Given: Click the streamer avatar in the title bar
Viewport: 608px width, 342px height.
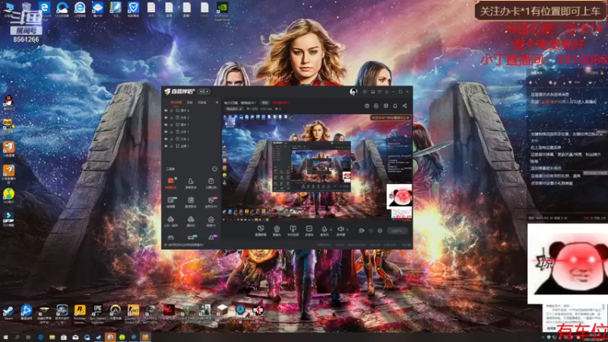Looking at the screenshot, I should click(353, 91).
